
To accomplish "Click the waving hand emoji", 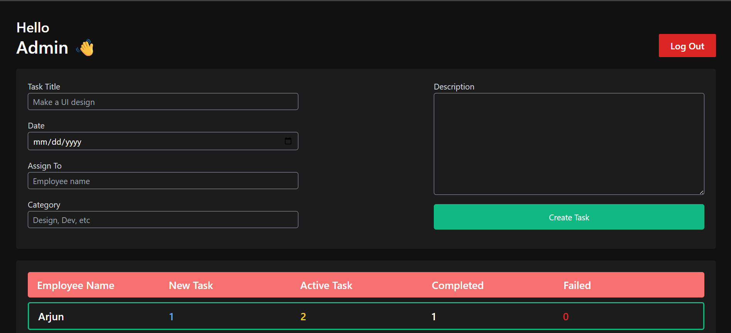I will click(x=85, y=48).
